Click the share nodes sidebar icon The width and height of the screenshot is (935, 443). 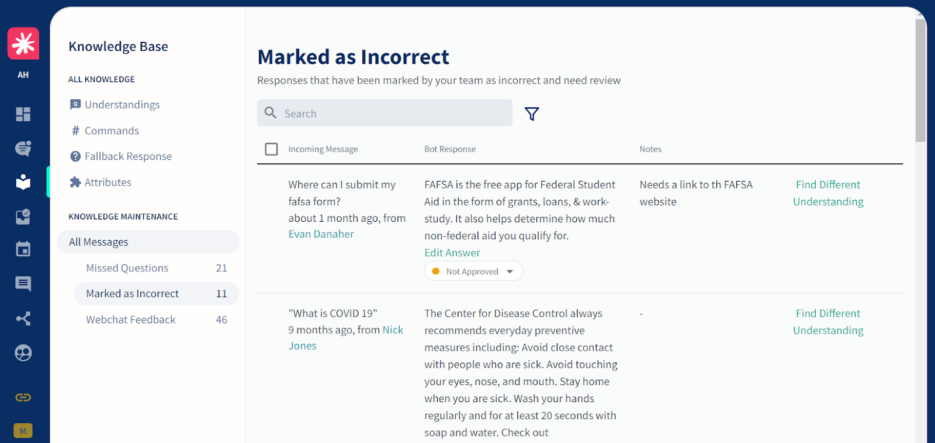[x=23, y=319]
